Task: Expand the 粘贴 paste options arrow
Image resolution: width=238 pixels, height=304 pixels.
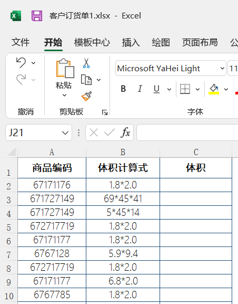Action: (x=64, y=95)
